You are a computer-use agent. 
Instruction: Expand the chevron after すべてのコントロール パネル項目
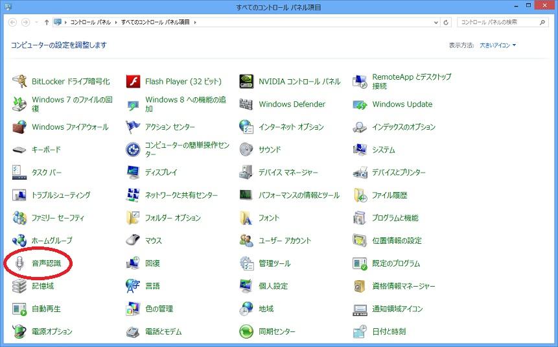(x=195, y=22)
